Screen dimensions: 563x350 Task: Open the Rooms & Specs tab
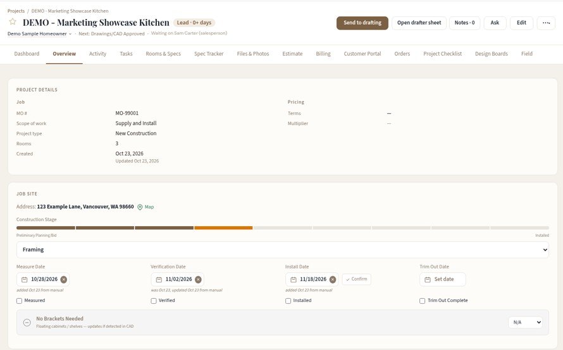[x=163, y=54]
